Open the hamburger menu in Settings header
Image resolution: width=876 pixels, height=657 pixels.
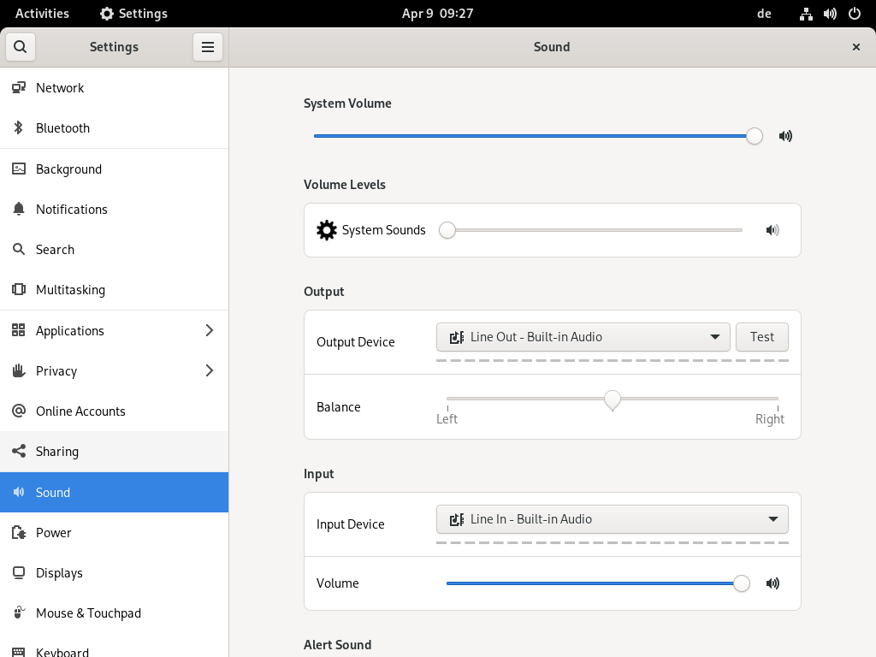click(x=208, y=47)
